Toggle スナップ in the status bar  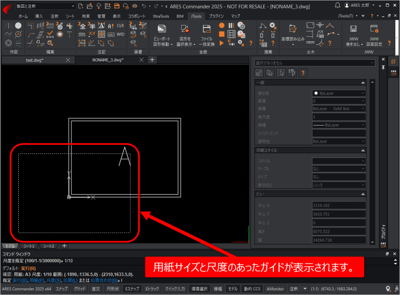point(62,289)
